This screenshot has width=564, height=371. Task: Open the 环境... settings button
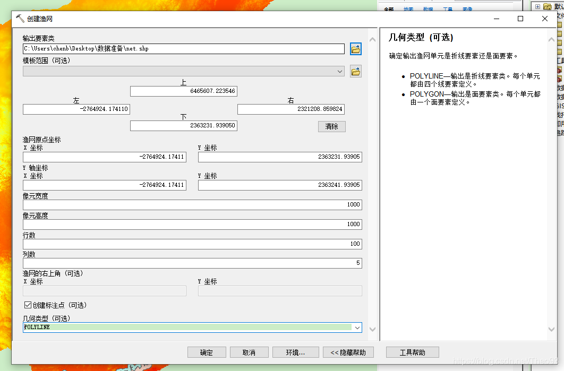pos(296,352)
